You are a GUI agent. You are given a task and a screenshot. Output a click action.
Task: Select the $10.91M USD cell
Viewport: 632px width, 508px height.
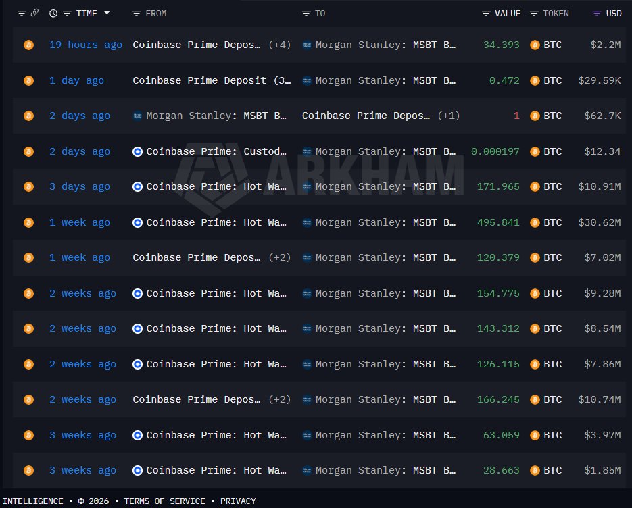click(x=600, y=187)
